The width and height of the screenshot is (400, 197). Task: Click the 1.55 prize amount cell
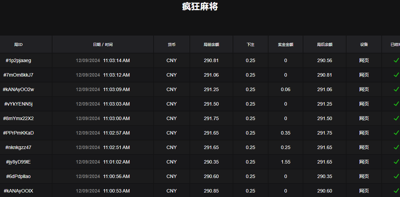coord(285,162)
